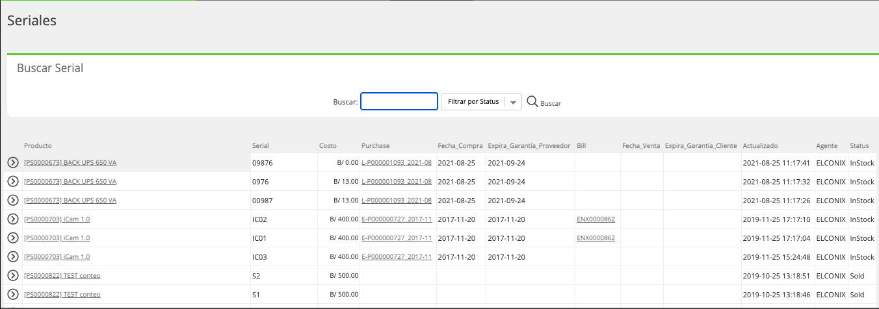Open iCam 1.0 product link for serial IC02
The width and height of the screenshot is (879, 309).
(57, 219)
